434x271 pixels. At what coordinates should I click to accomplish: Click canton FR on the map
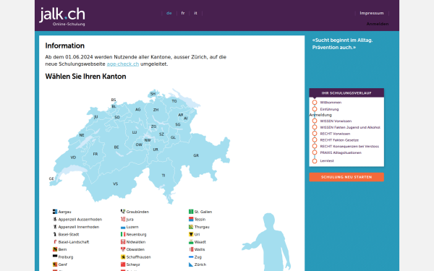pos(95,154)
